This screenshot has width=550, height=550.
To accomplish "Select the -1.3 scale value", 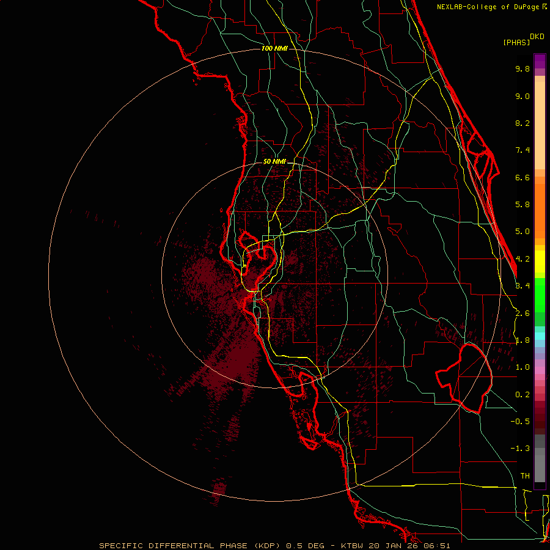I will click(520, 449).
